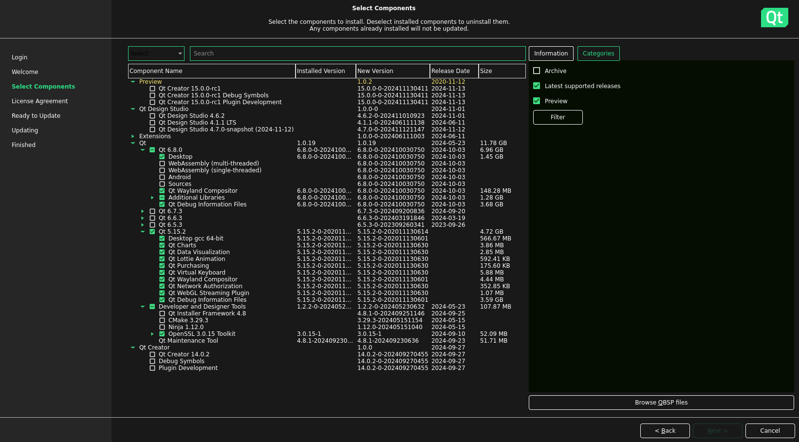The image size is (799, 442).
Task: Uncheck Qt Purchasing component
Action: point(162,266)
